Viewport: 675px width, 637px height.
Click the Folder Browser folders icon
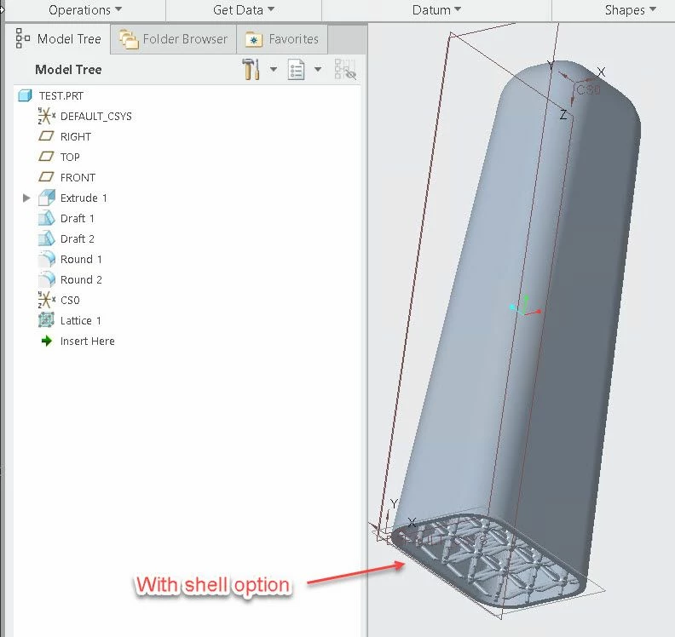point(129,39)
